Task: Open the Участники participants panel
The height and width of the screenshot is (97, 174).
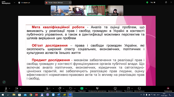Action: pos(48,88)
